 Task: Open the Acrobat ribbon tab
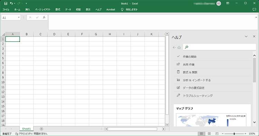111,10
